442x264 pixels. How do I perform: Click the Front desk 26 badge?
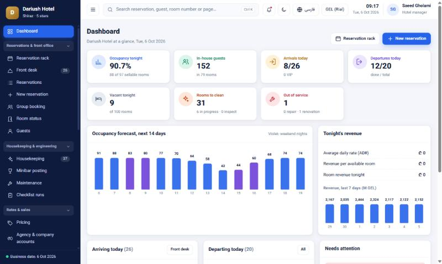[65, 71]
